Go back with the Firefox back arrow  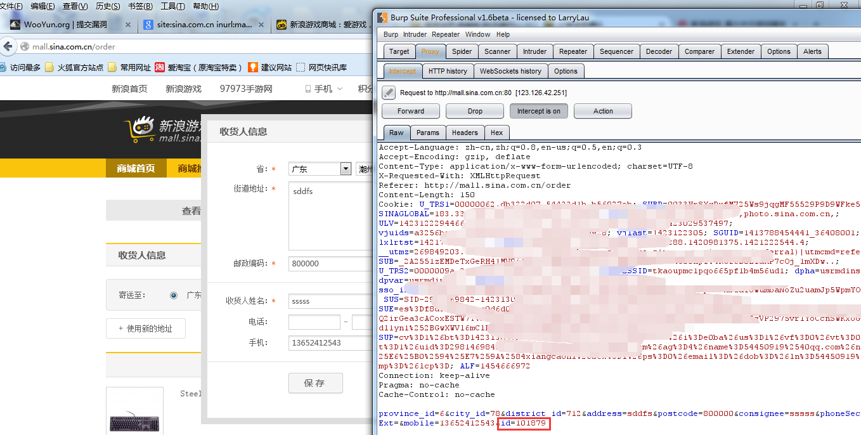coord(8,46)
